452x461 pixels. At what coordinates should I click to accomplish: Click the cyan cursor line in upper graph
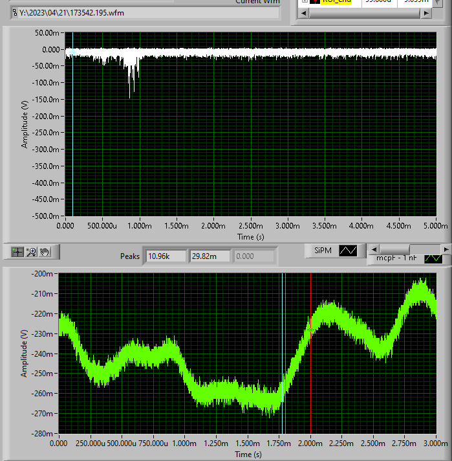[72, 129]
